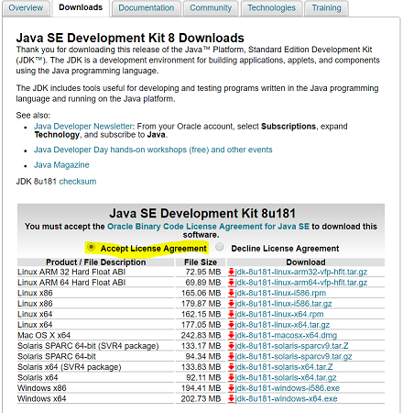
Task: Click download arrow icon for linux-arm32-vfp-hflt.tar.gz
Action: [231, 272]
